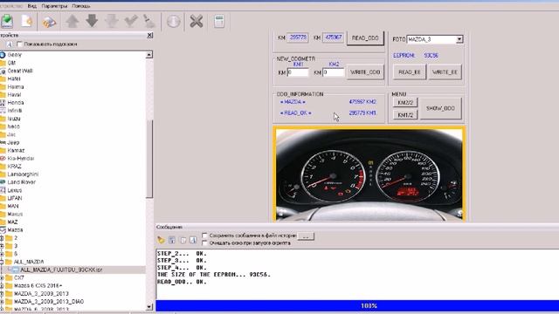Click the 100% blue progress bar
This screenshot has height=314, width=559.
click(357, 306)
